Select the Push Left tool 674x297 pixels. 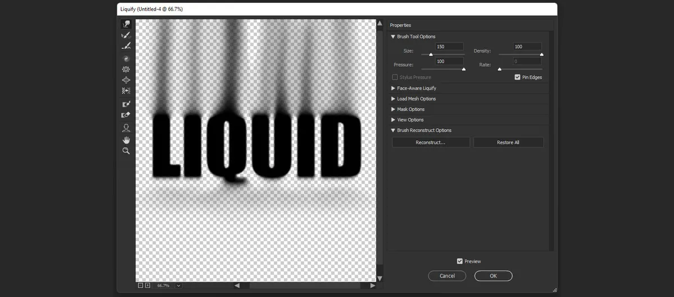click(x=126, y=90)
